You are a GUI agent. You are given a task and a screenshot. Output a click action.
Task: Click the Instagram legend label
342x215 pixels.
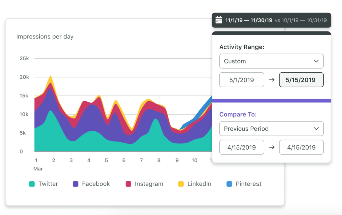149,184
